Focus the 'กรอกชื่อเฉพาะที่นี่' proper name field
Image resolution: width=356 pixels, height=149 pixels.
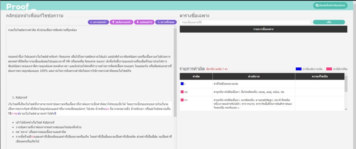245,22
